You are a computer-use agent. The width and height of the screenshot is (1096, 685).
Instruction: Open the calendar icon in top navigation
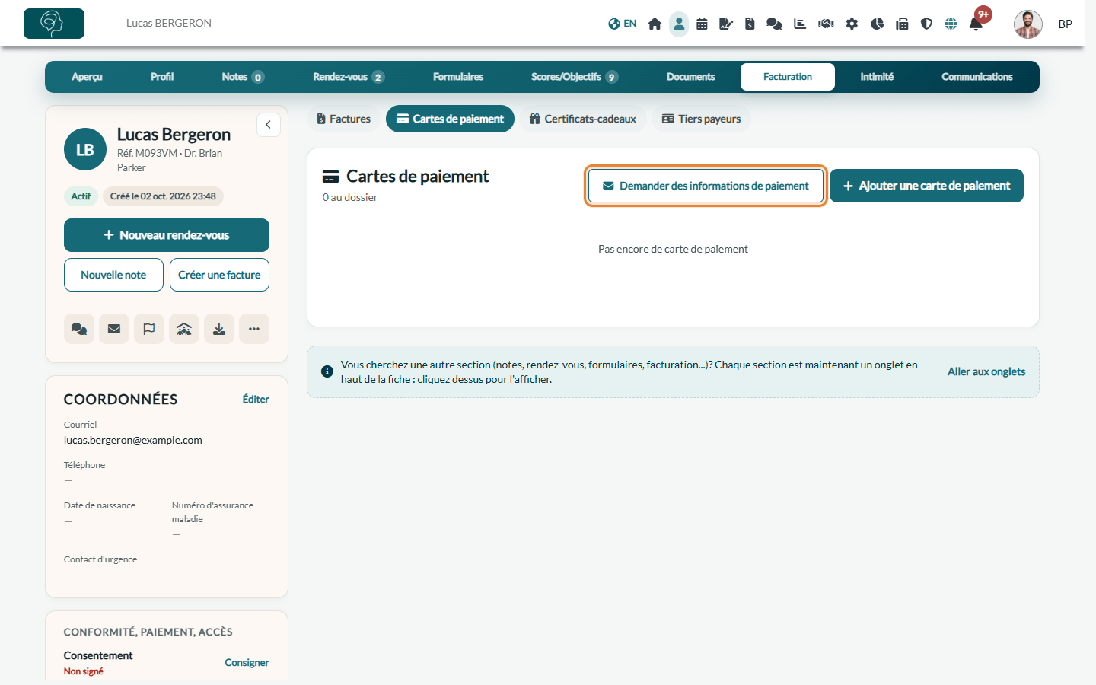(x=702, y=24)
